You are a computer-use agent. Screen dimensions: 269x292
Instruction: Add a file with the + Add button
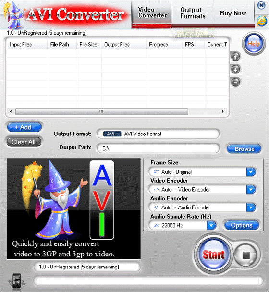tap(24, 127)
